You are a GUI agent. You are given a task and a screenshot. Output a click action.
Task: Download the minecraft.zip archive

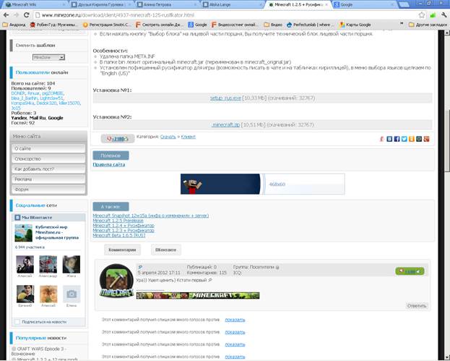point(225,124)
